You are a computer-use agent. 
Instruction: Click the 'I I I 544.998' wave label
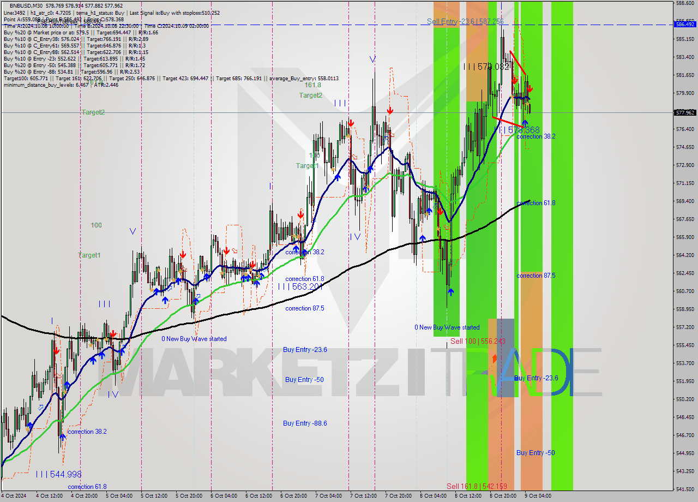pos(58,474)
